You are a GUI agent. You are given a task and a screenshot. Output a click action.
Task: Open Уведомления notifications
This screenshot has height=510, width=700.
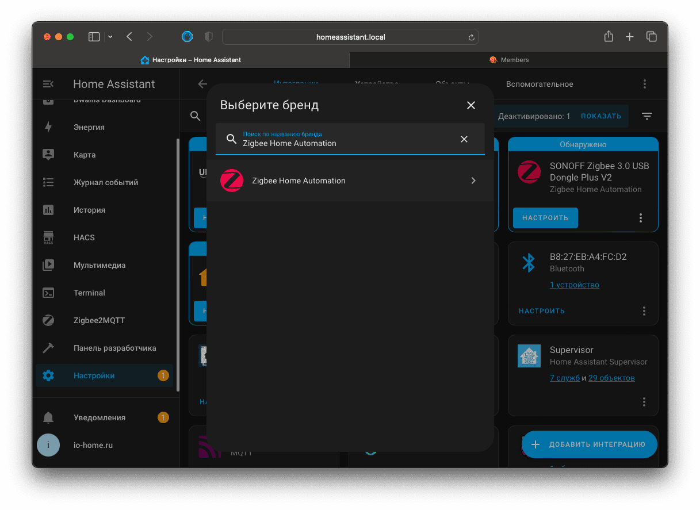(x=99, y=417)
